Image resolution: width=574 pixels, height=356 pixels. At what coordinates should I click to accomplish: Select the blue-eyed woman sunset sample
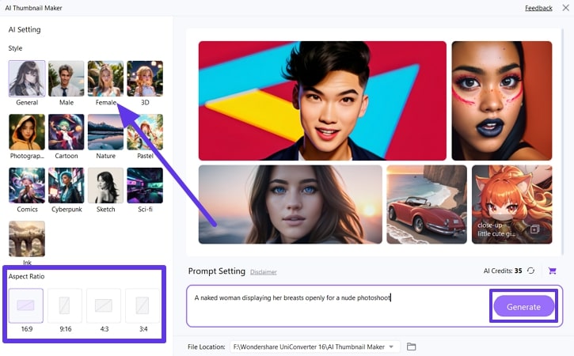tap(291, 204)
